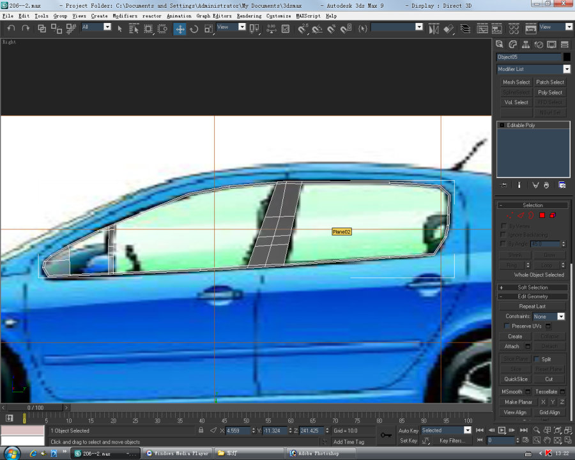Activate Select and Move tool

click(x=180, y=29)
